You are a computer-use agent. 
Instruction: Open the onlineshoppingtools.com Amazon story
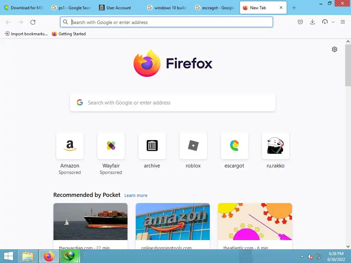click(173, 226)
